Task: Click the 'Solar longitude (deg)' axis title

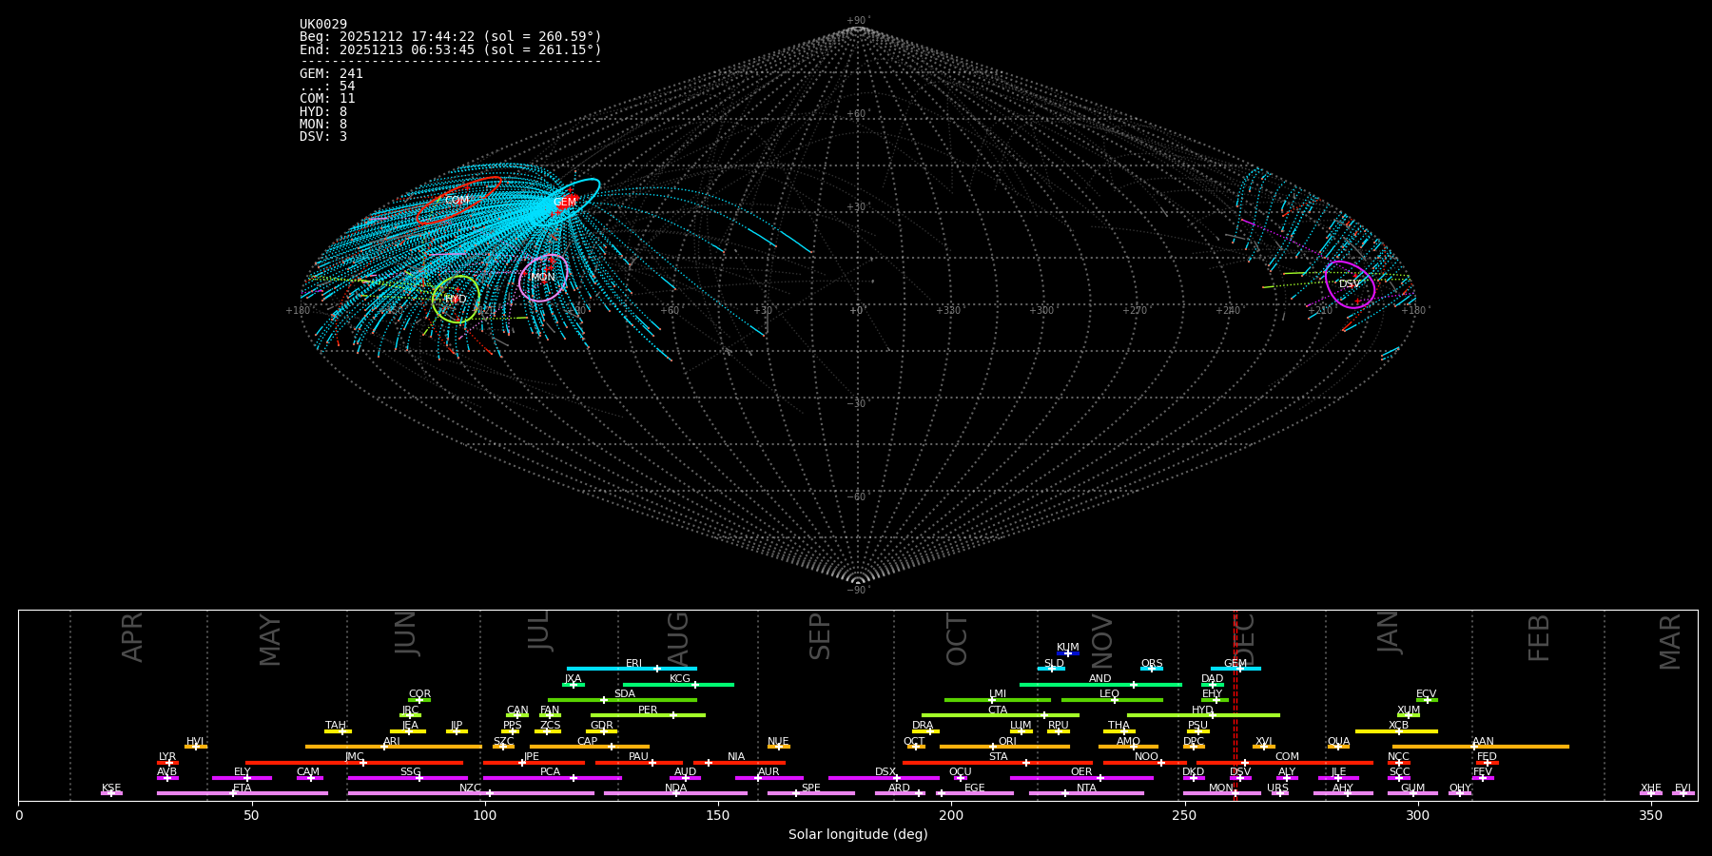Action: 858,834
